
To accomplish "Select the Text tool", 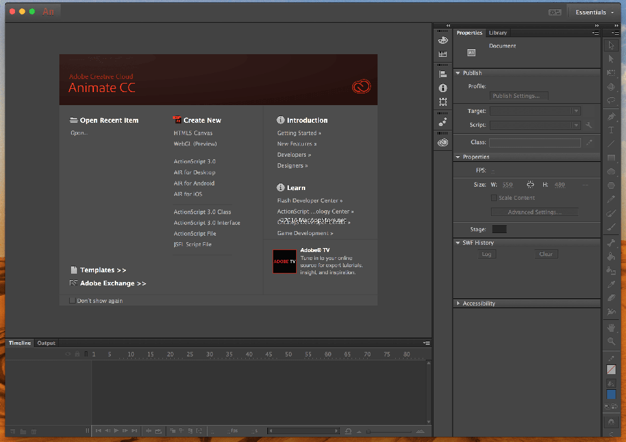I will pyautogui.click(x=611, y=130).
